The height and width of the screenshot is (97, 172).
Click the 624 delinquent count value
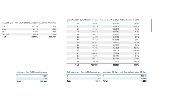click(x=99, y=78)
